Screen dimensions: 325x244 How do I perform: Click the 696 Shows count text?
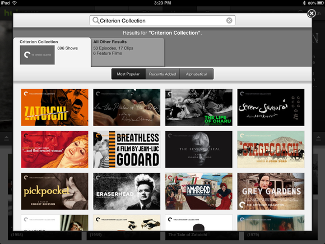point(68,48)
